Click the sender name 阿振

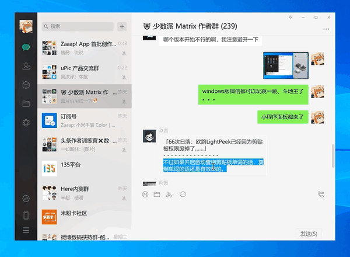[x=163, y=183]
